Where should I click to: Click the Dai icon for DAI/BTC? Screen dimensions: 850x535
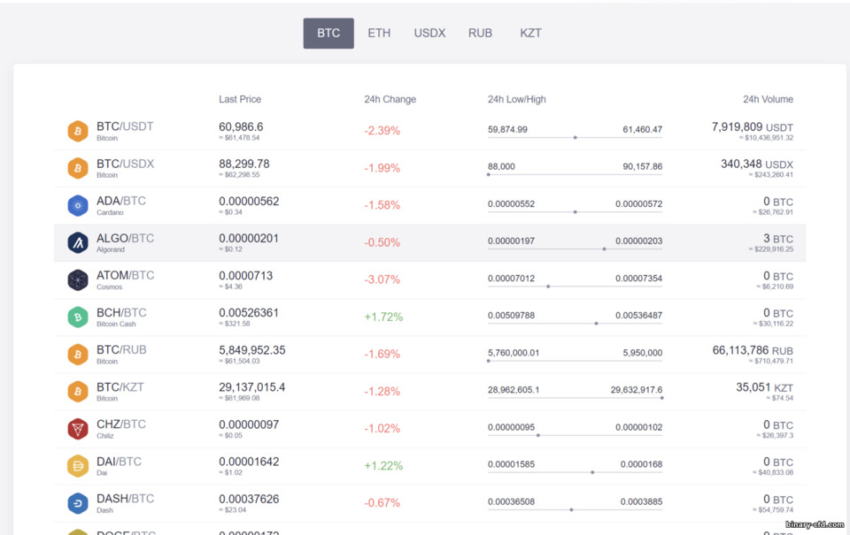pos(78,466)
